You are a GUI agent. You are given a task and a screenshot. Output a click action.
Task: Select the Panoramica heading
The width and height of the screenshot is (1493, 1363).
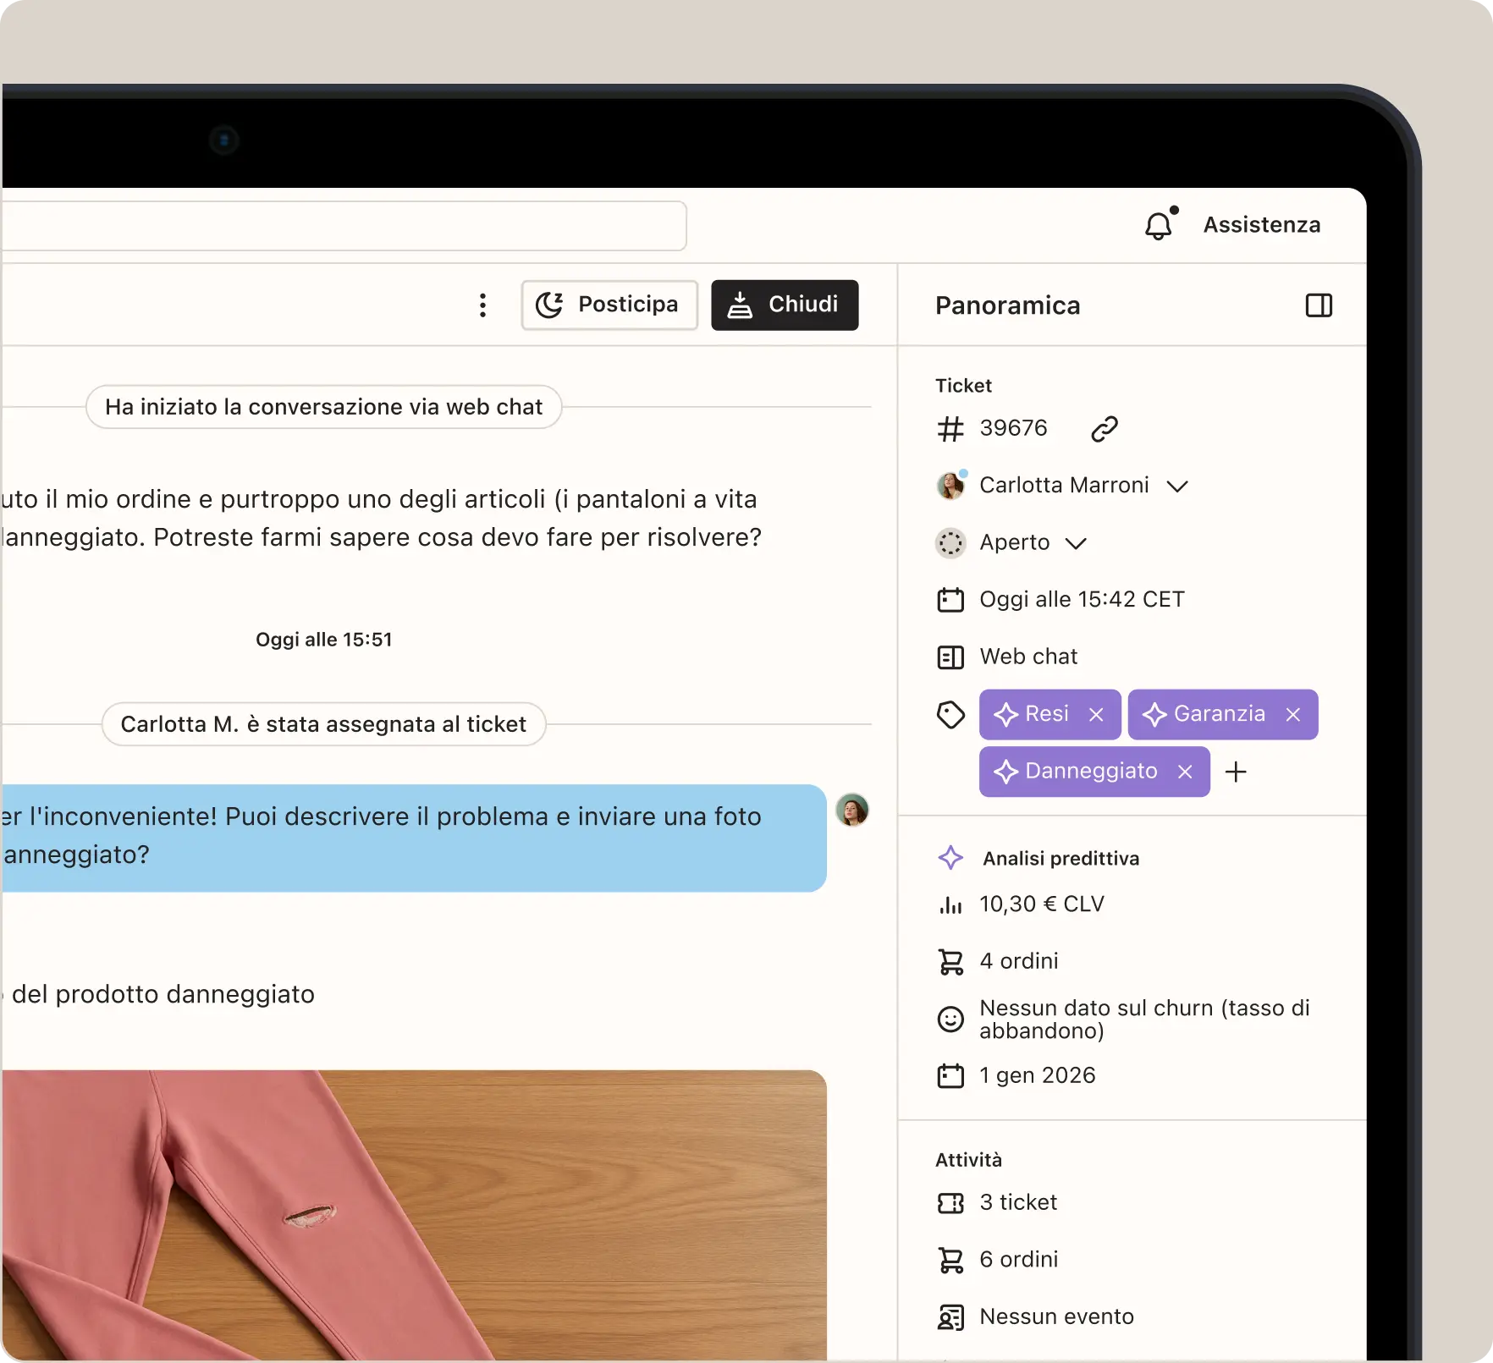[x=1007, y=305]
